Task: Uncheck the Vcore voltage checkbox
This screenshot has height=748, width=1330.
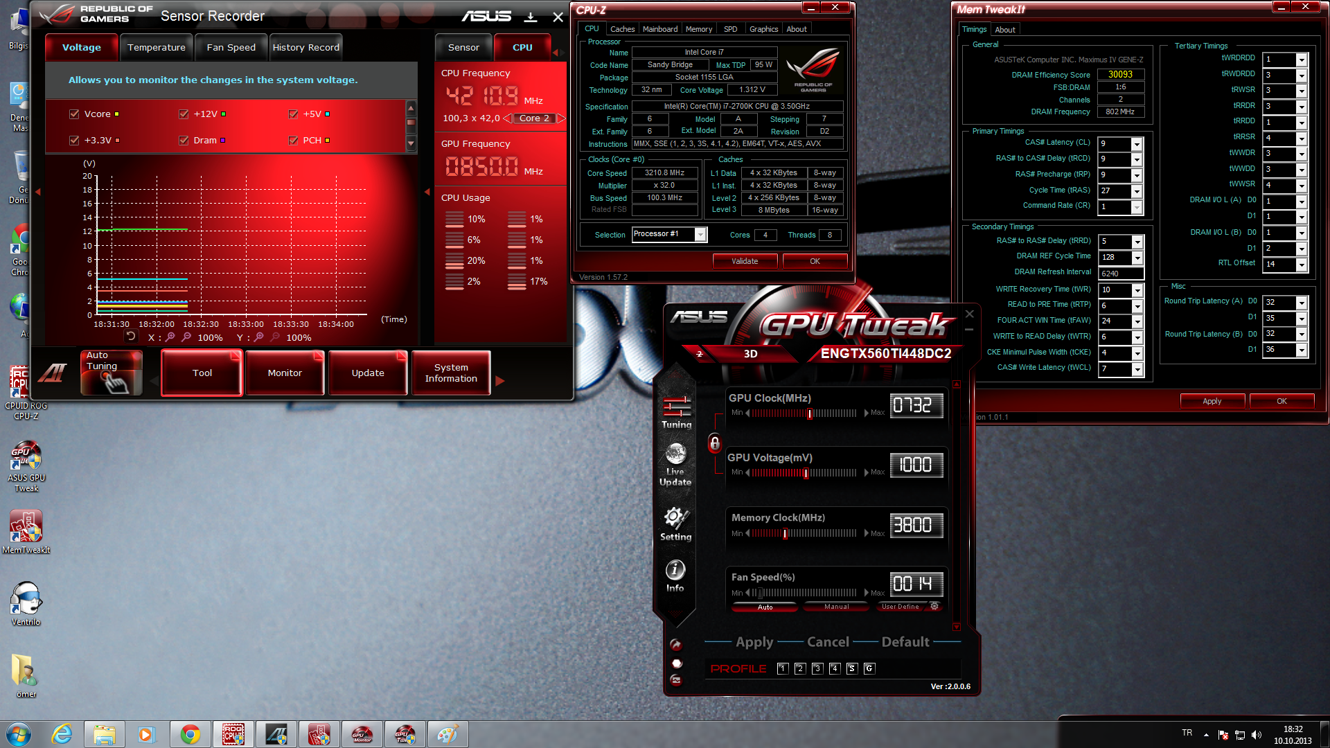Action: click(x=74, y=114)
